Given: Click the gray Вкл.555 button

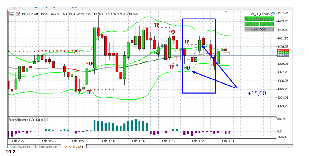Looking at the screenshot, I should coord(259,29).
